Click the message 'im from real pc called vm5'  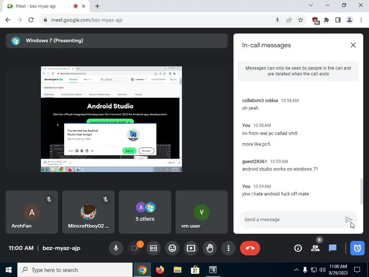pyautogui.click(x=270, y=133)
